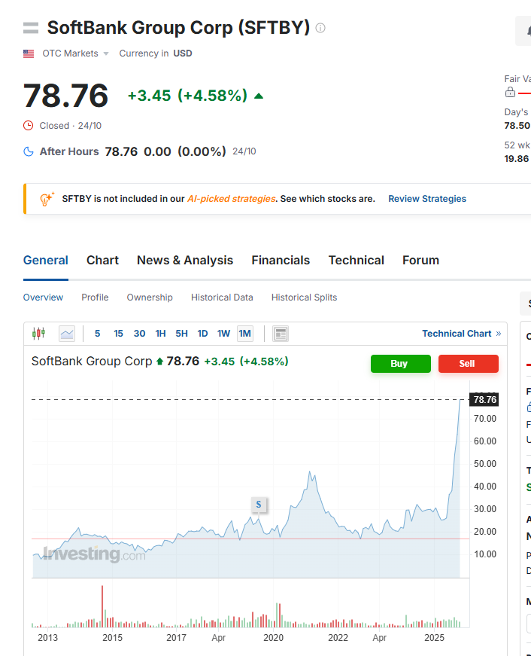Switch to the General tab
The height and width of the screenshot is (656, 531).
click(46, 261)
